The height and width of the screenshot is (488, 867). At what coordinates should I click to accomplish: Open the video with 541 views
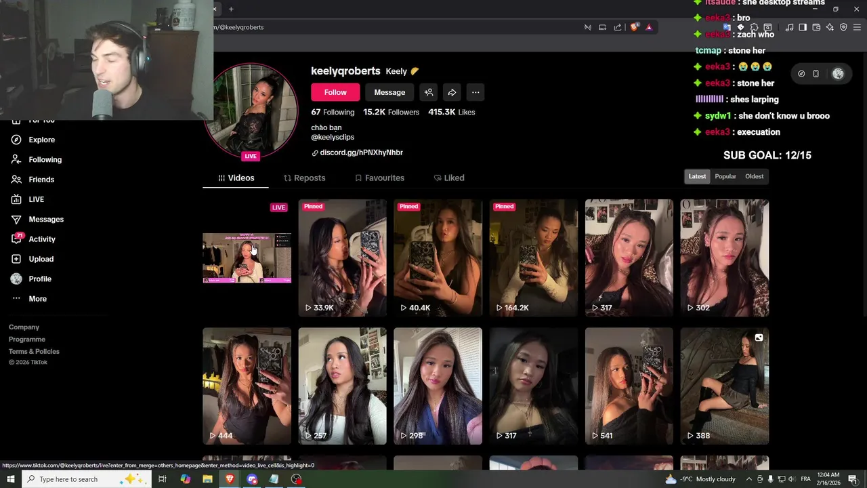[629, 386]
